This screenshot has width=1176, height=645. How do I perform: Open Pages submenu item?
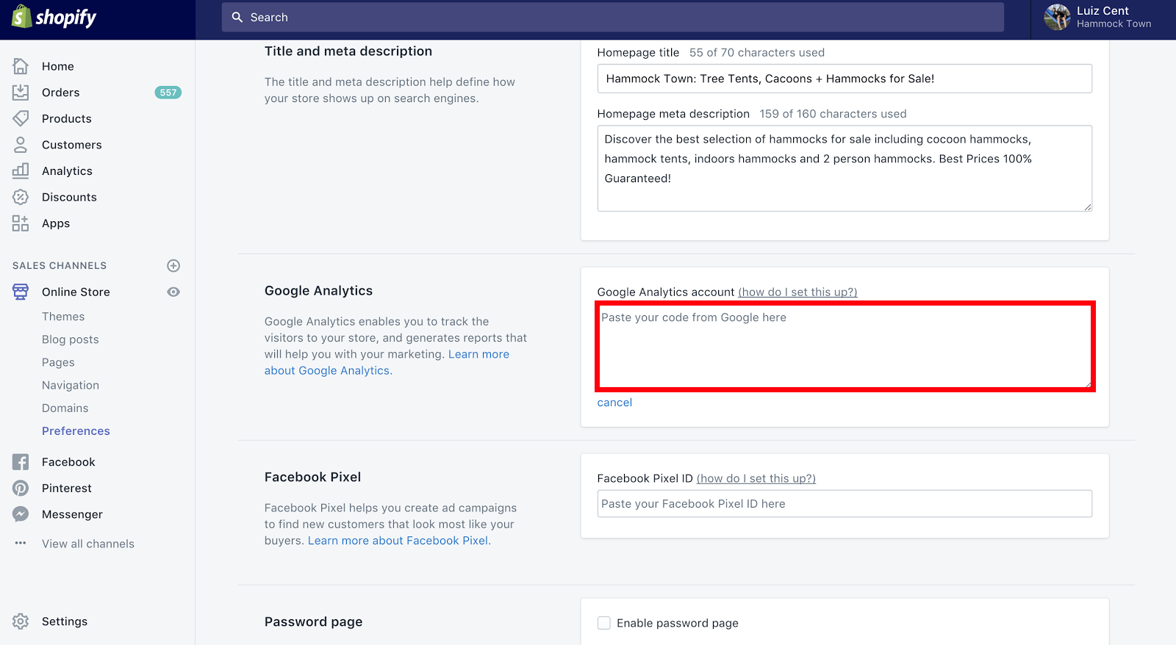coord(58,362)
